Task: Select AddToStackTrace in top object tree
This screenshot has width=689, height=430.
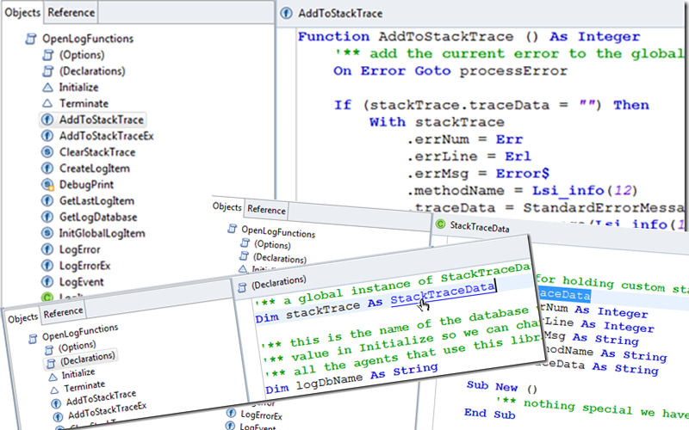Action: pos(102,120)
